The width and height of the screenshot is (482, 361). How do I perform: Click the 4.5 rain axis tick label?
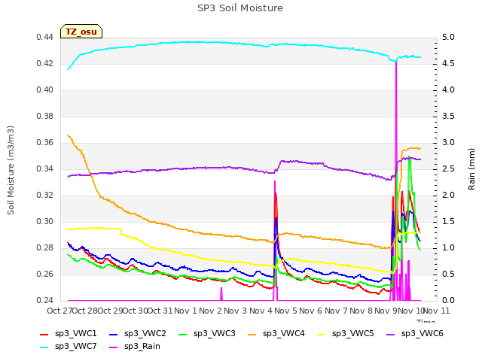click(448, 64)
